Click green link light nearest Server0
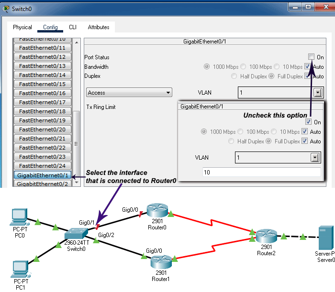Image resolution: width=335 pixels, height=292 pixels. tap(303, 237)
